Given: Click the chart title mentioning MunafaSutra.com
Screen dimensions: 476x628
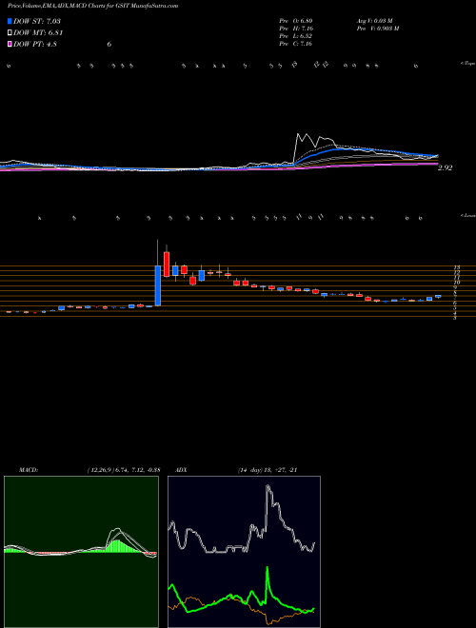Looking at the screenshot, I should coord(93,6).
